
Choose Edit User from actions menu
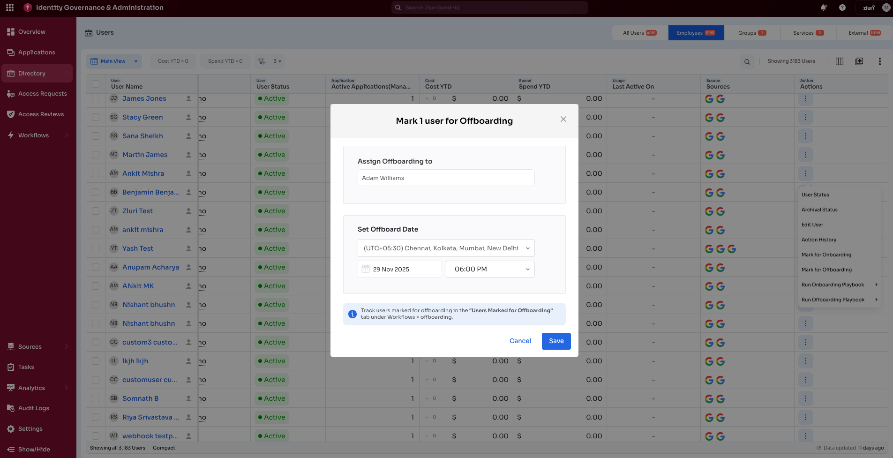(x=812, y=225)
